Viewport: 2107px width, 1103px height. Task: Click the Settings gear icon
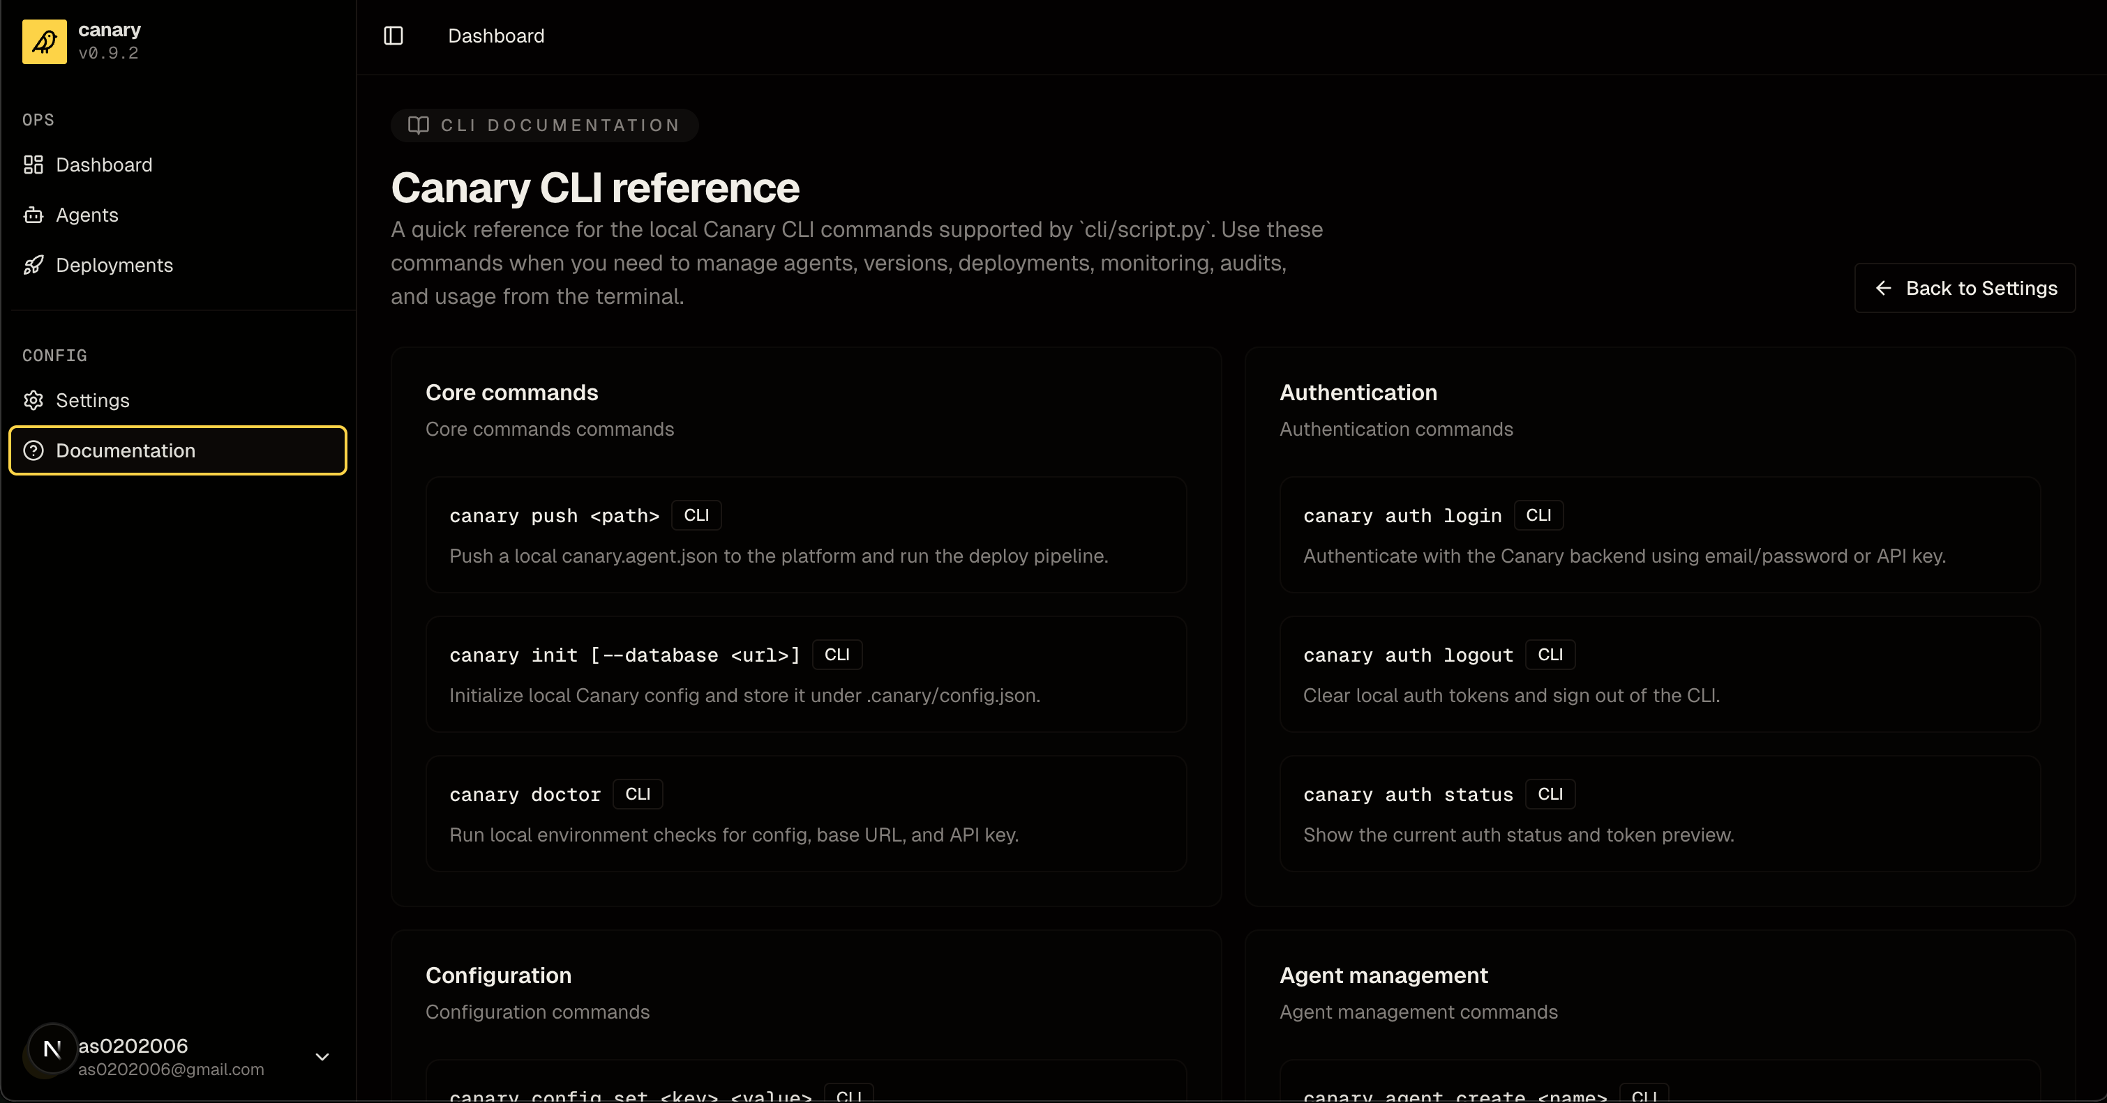[33, 401]
